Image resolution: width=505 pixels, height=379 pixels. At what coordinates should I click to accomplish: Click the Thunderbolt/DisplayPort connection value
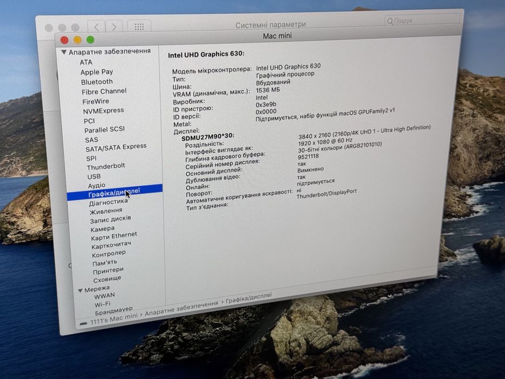tap(326, 194)
